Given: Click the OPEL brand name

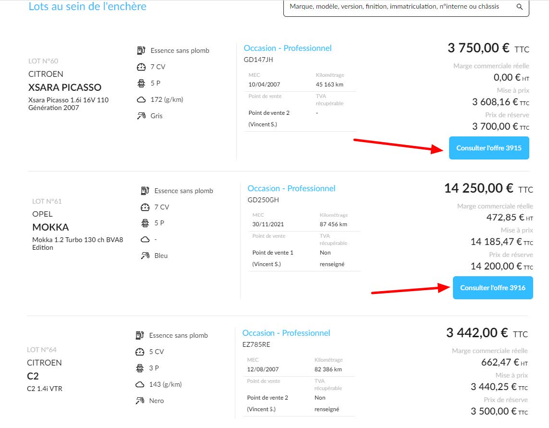Looking at the screenshot, I should [42, 214].
